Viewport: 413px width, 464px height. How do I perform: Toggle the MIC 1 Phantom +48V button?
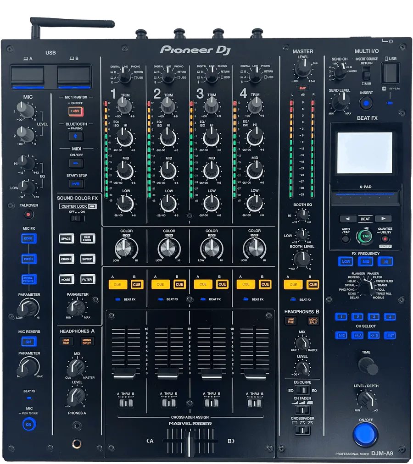(x=76, y=111)
